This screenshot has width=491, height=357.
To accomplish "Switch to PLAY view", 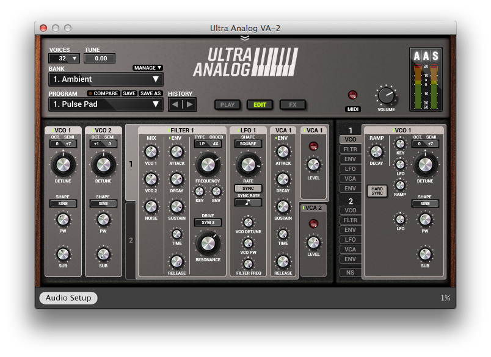I will [227, 105].
